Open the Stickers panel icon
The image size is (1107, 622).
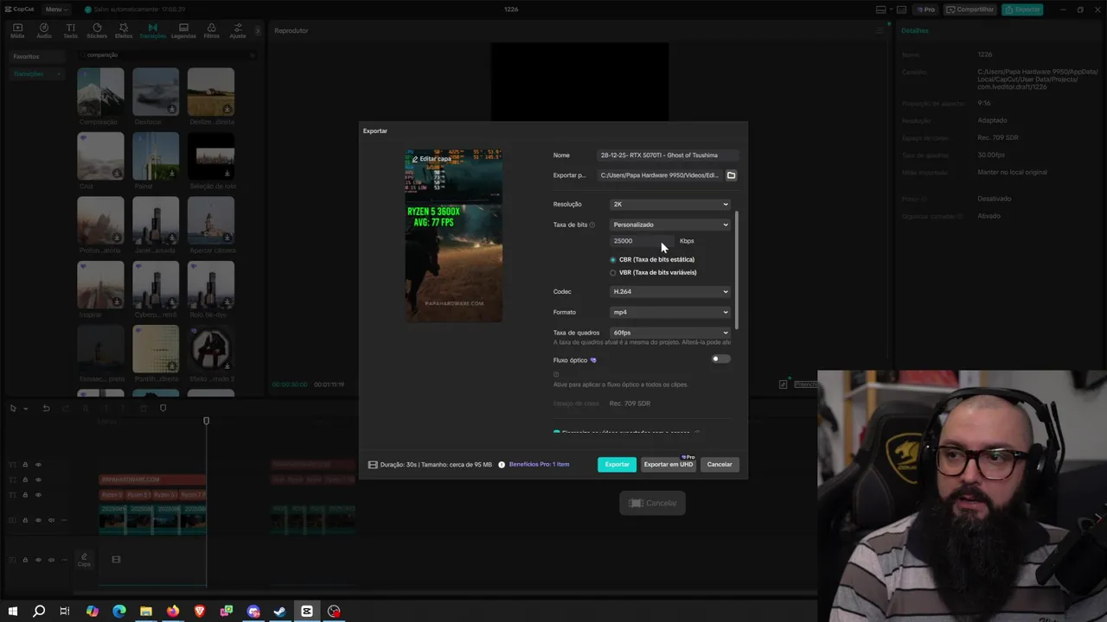(97, 31)
